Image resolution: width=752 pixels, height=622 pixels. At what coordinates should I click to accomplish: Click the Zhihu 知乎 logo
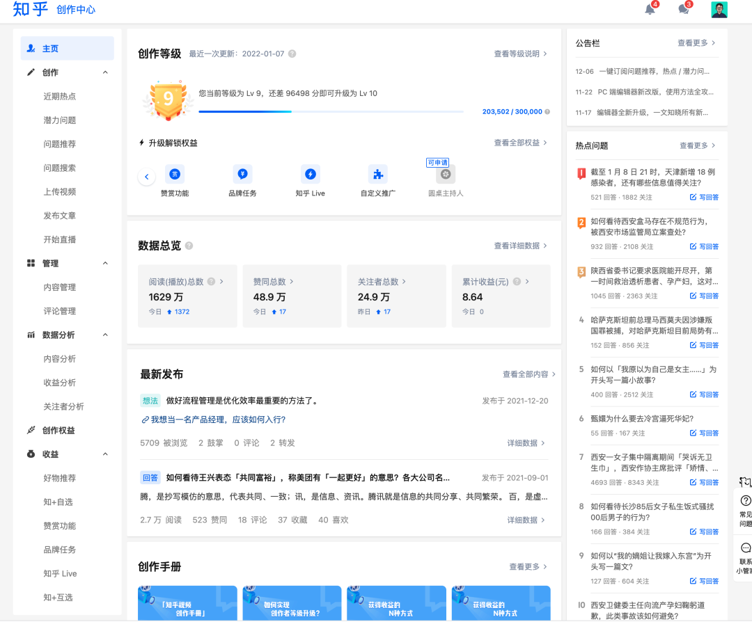click(30, 9)
